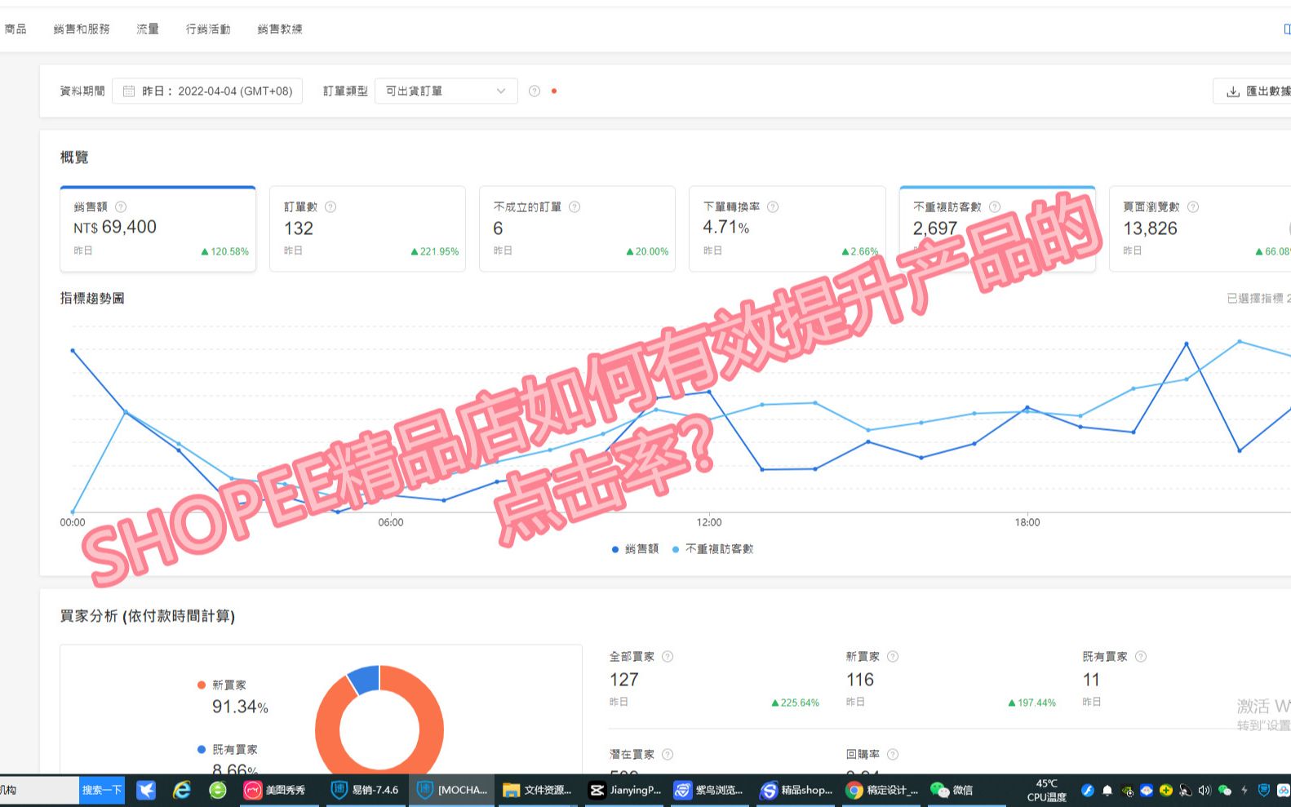Toggle the 不重複訪客數 legend series in chart
The width and height of the screenshot is (1291, 807).
[x=712, y=549]
